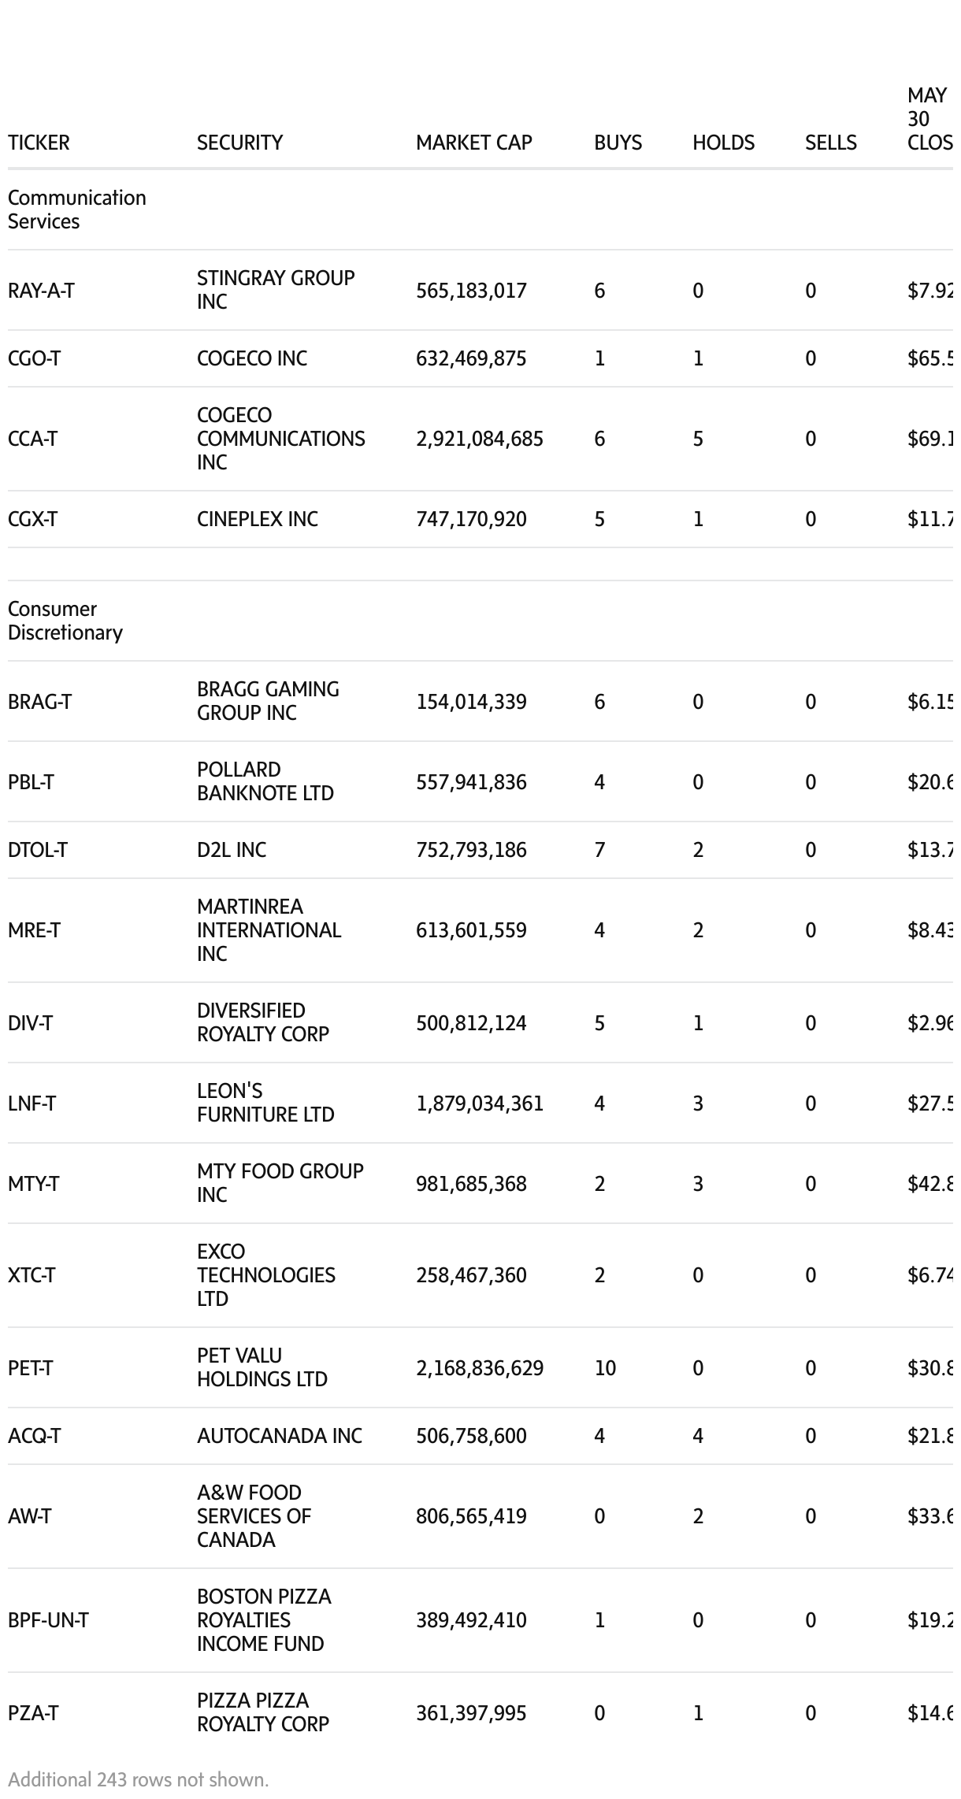Screen dimensions: 961x1799
Task: Click Pet Valu Holdings market cap value
Action: [480, 1368]
